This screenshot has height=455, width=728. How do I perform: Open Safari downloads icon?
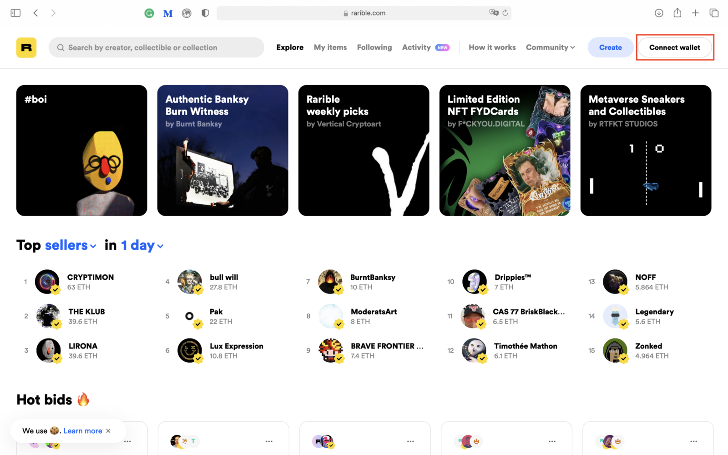pos(659,13)
